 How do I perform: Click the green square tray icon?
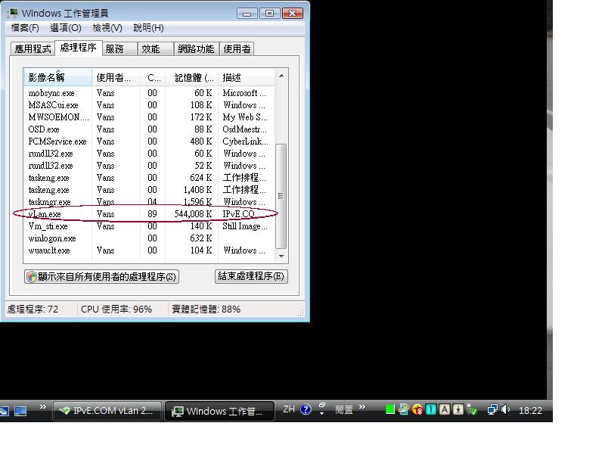click(x=390, y=409)
